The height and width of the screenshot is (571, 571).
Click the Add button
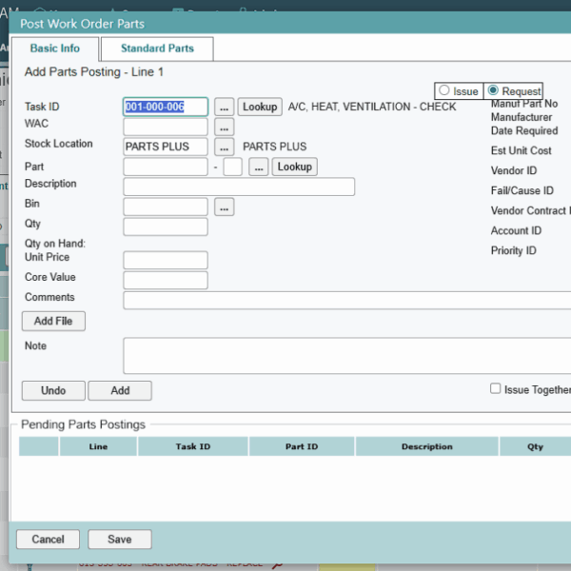pos(120,390)
